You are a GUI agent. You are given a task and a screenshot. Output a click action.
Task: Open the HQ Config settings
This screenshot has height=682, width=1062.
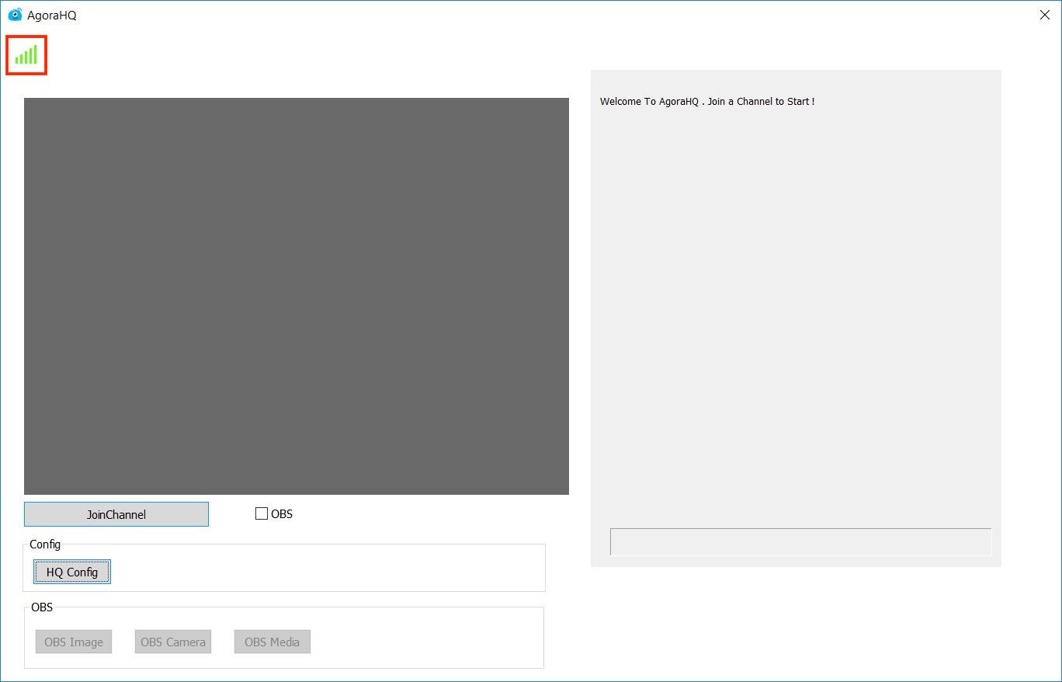pos(72,572)
